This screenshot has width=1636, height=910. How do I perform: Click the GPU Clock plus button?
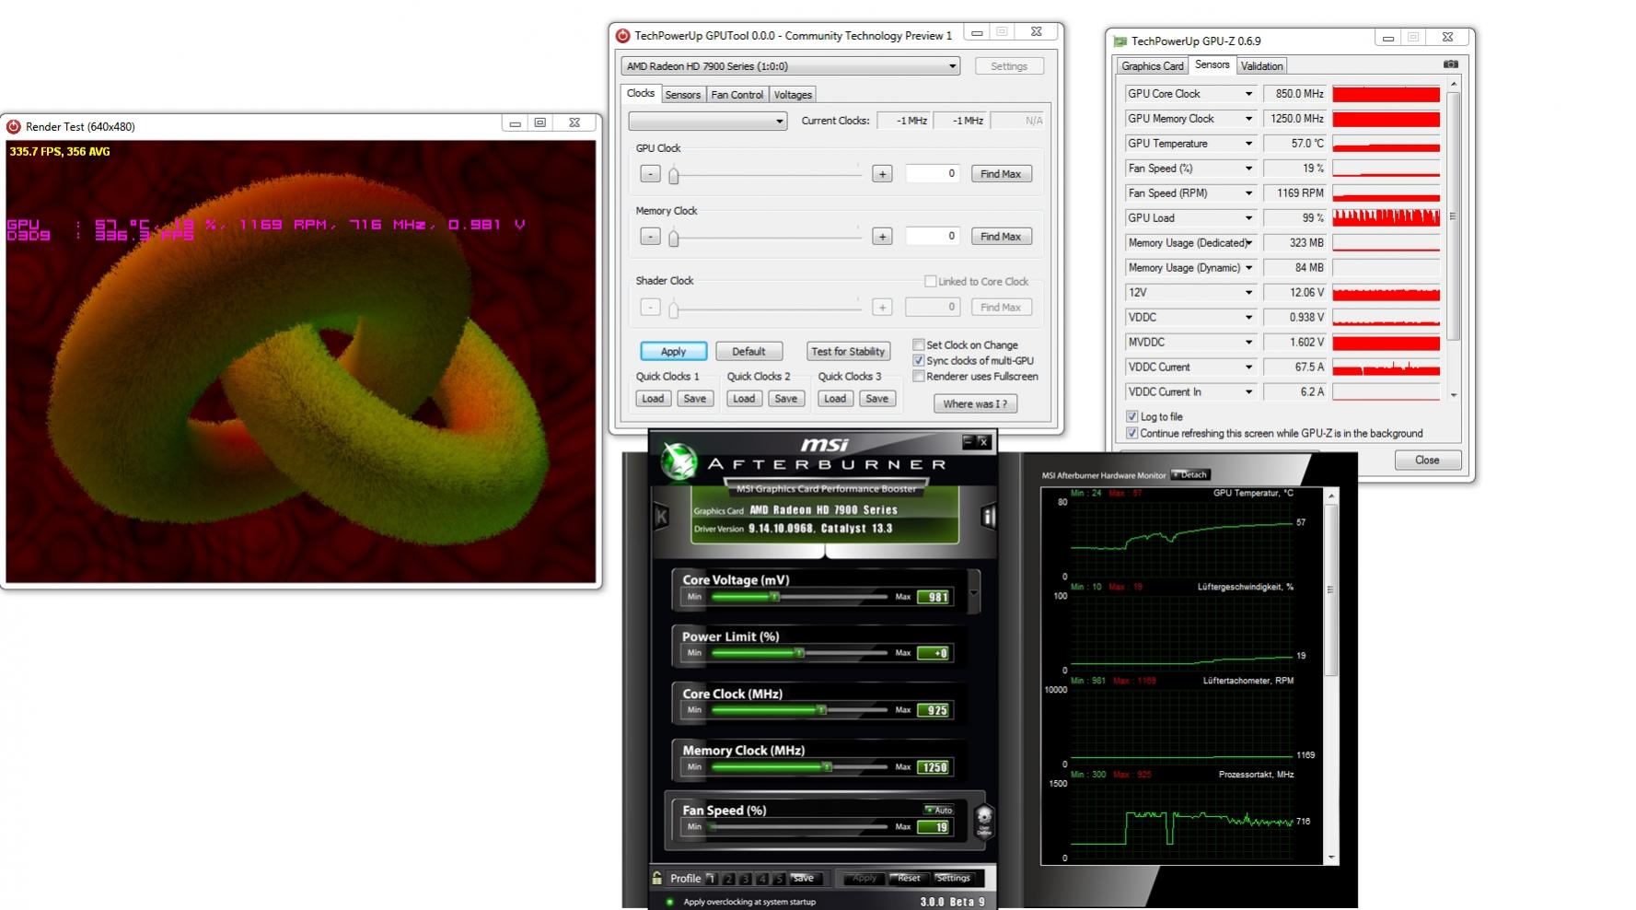click(882, 174)
